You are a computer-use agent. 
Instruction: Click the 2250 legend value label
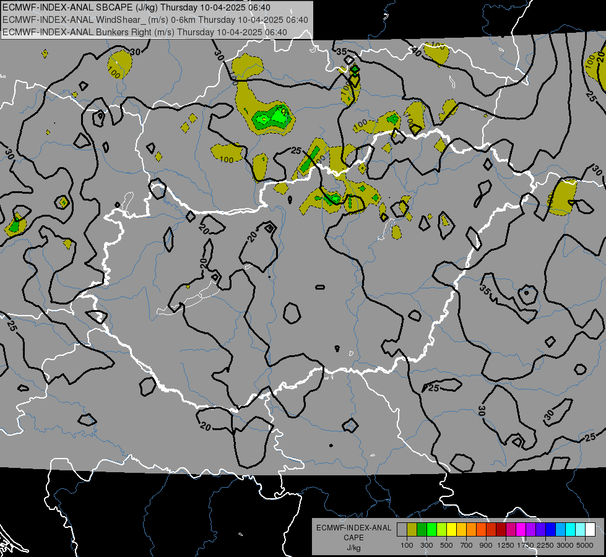click(x=545, y=545)
